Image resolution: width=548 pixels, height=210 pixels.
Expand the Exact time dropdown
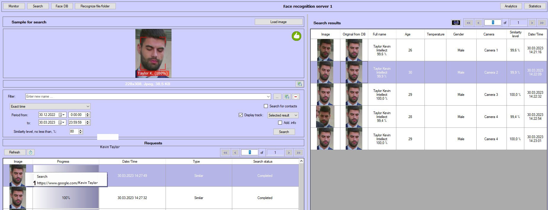(88, 106)
